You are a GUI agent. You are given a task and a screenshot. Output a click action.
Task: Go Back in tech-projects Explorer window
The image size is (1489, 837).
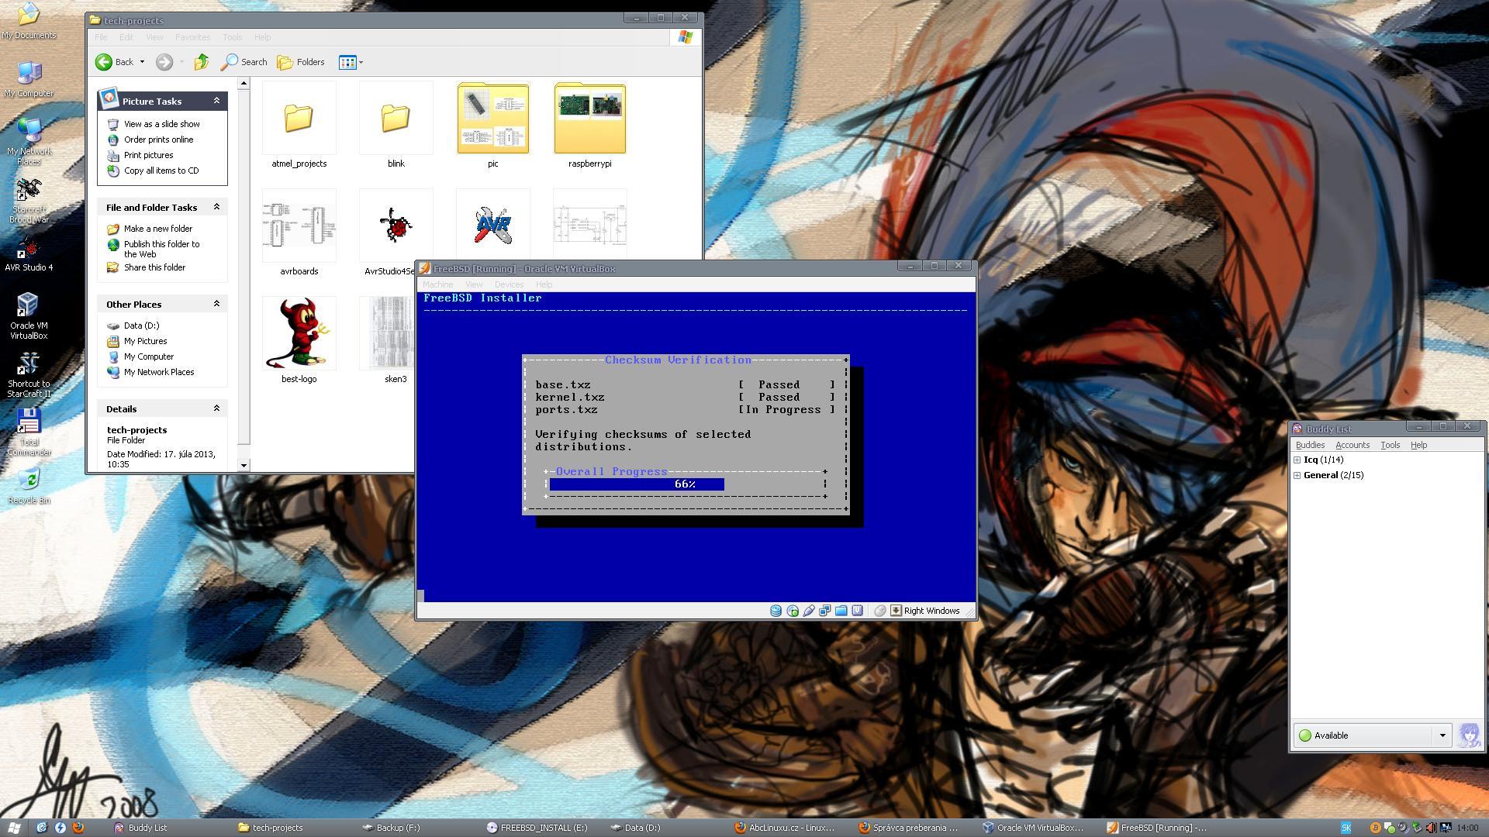point(114,62)
